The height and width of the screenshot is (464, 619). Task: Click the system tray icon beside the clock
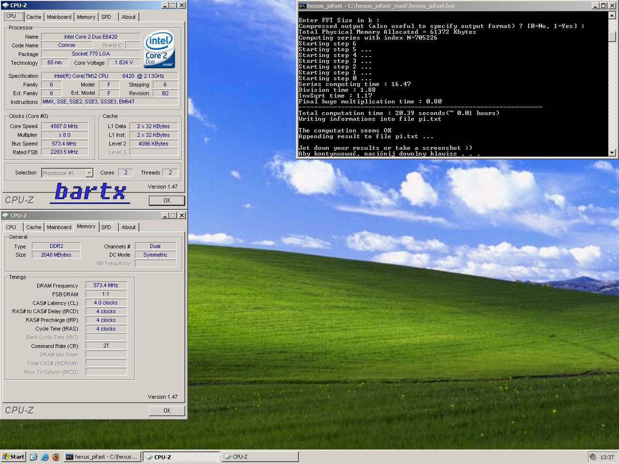[x=593, y=457]
